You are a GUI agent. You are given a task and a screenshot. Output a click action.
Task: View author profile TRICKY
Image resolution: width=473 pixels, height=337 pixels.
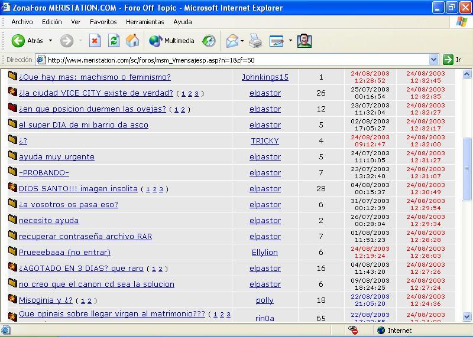[x=265, y=141]
